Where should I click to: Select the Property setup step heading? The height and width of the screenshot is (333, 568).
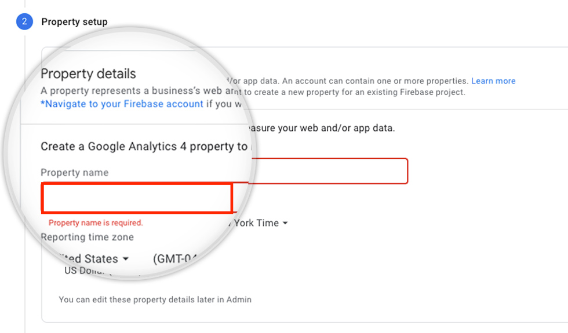point(74,22)
